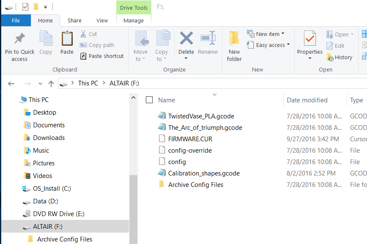This screenshot has height=244, width=367.
Task: Expand the Properties dropdown arrow
Action: point(309,58)
